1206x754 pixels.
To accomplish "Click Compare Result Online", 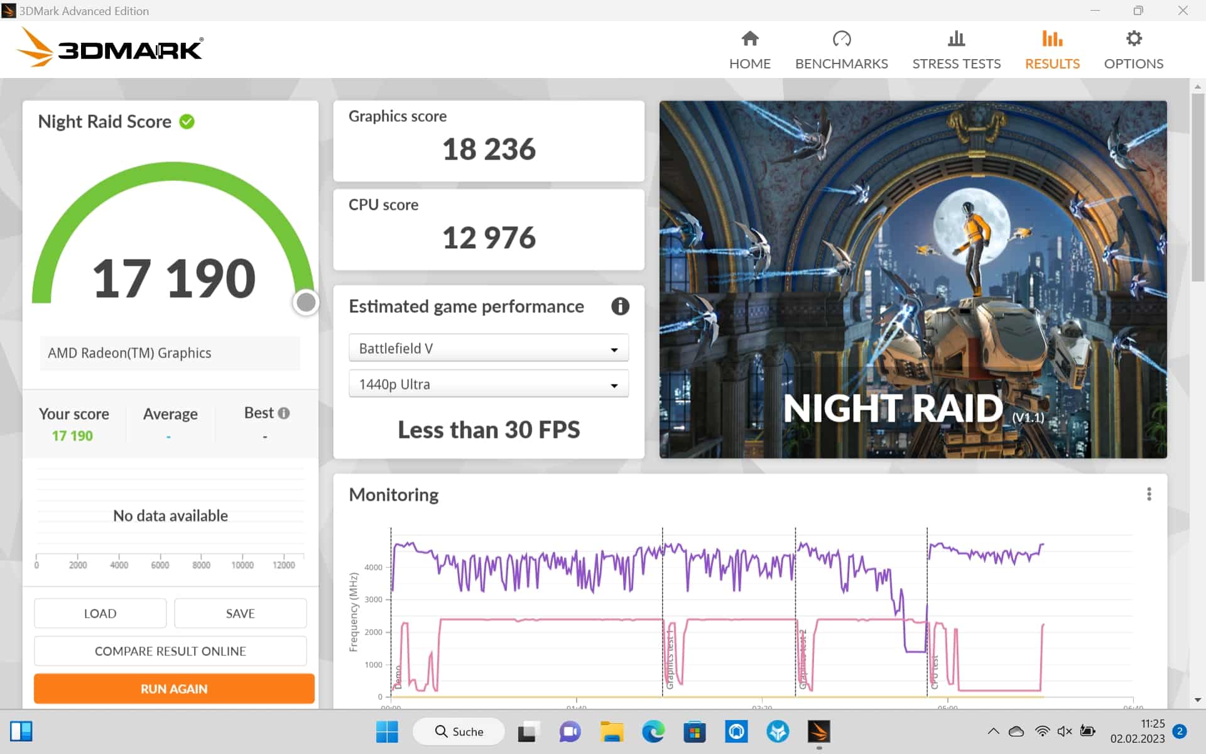I will click(170, 651).
